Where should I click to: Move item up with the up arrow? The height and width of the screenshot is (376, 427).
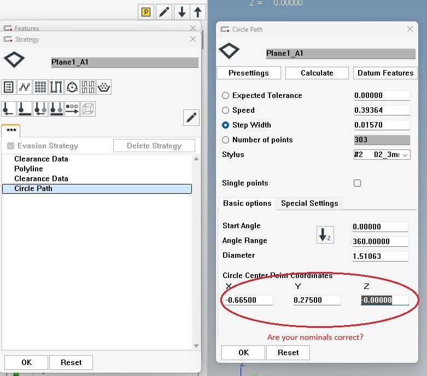(x=198, y=12)
